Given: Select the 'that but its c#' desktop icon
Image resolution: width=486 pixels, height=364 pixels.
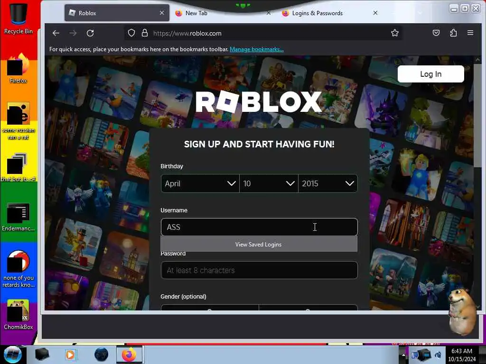Looking at the screenshot, I should (19, 167).
